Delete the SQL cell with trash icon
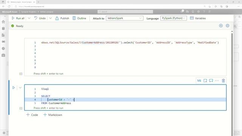The image size is (242, 136). 223,80
